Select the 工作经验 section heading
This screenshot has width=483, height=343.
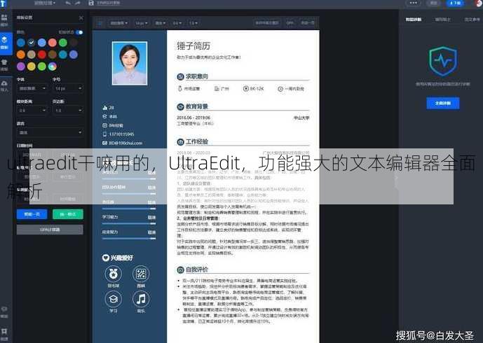(x=196, y=142)
